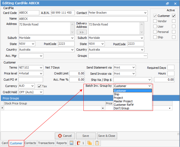Image resolution: width=180 pixels, height=147 pixels.
Task: Click the clipboard icon in bottom bar
Action: coord(97,143)
